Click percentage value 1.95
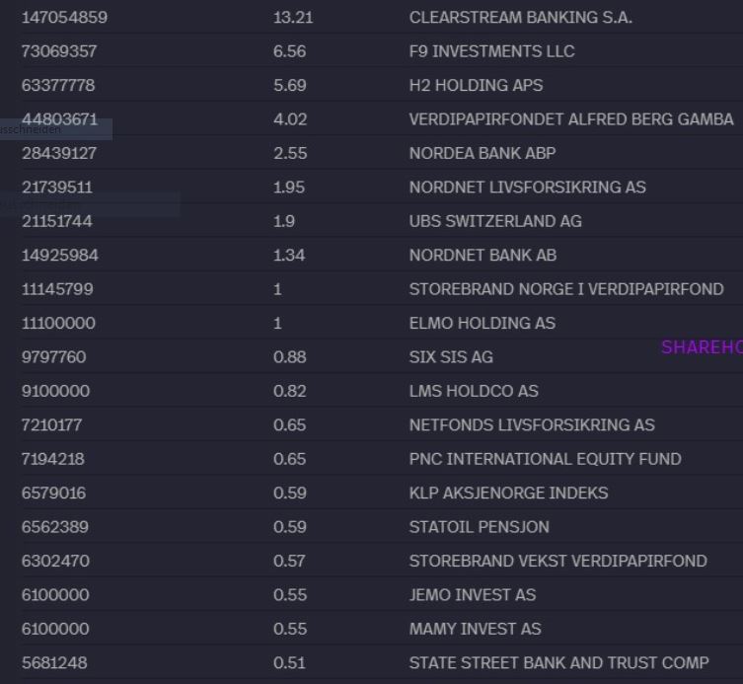Viewport: 743px width, 684px height. [288, 188]
